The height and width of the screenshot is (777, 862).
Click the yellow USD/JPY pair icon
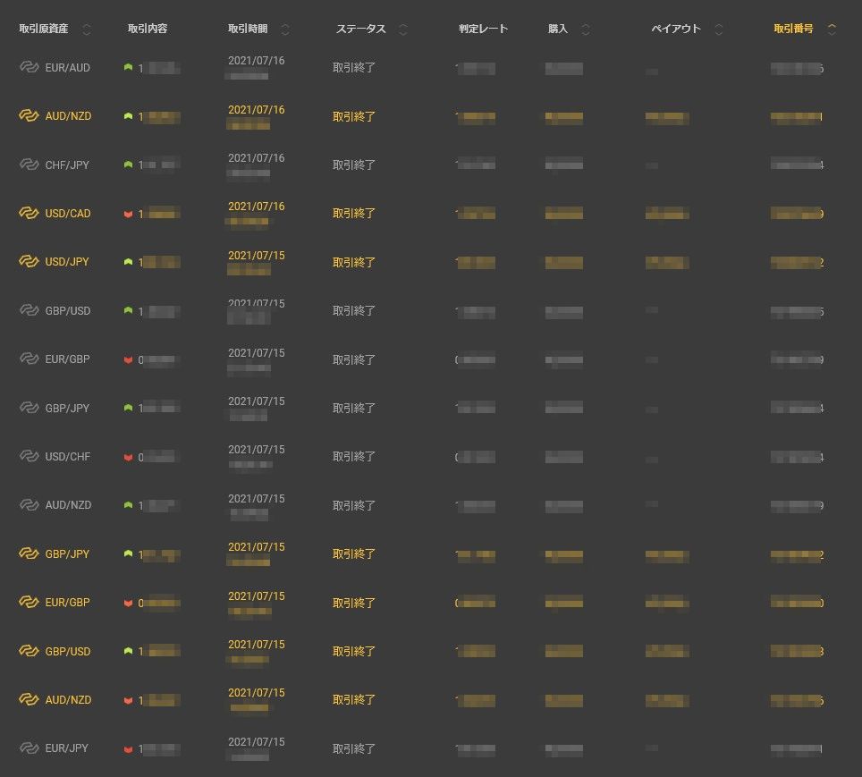click(x=30, y=262)
